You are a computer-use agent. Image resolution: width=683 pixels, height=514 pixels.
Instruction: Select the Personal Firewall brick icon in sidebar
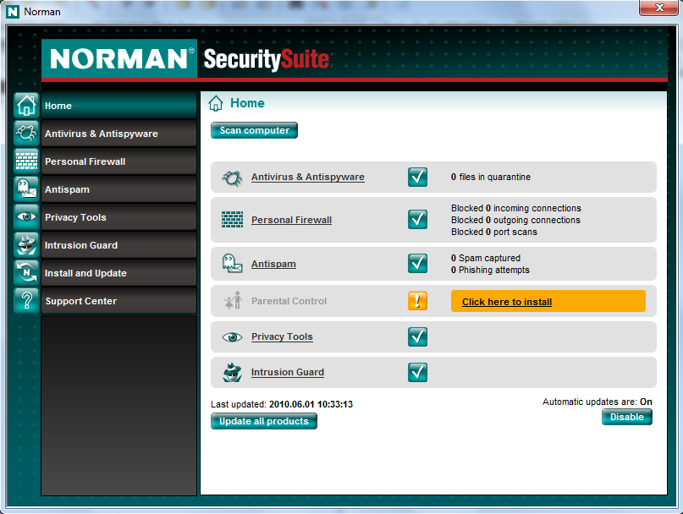26,161
